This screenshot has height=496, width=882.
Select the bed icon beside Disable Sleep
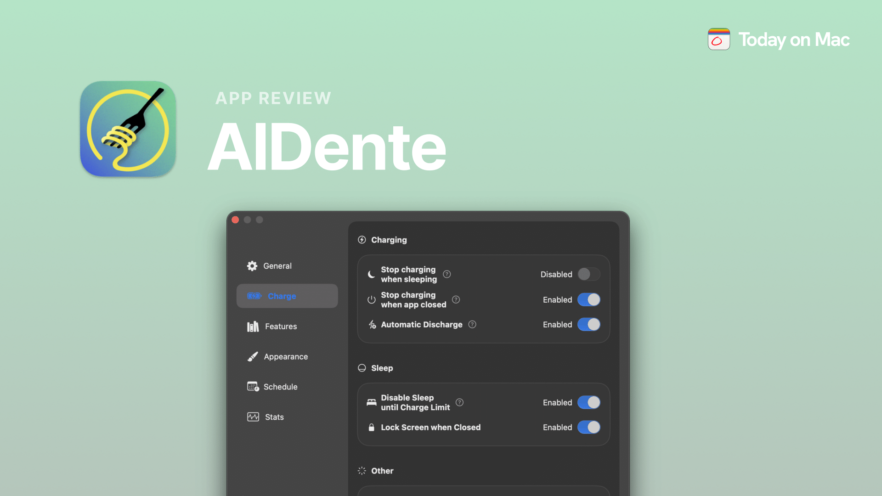tap(371, 402)
